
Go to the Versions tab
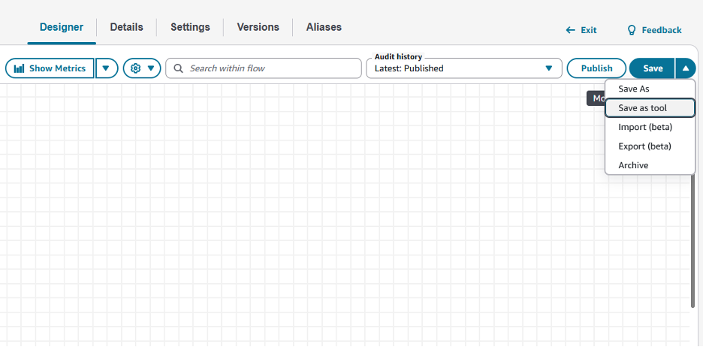point(258,27)
